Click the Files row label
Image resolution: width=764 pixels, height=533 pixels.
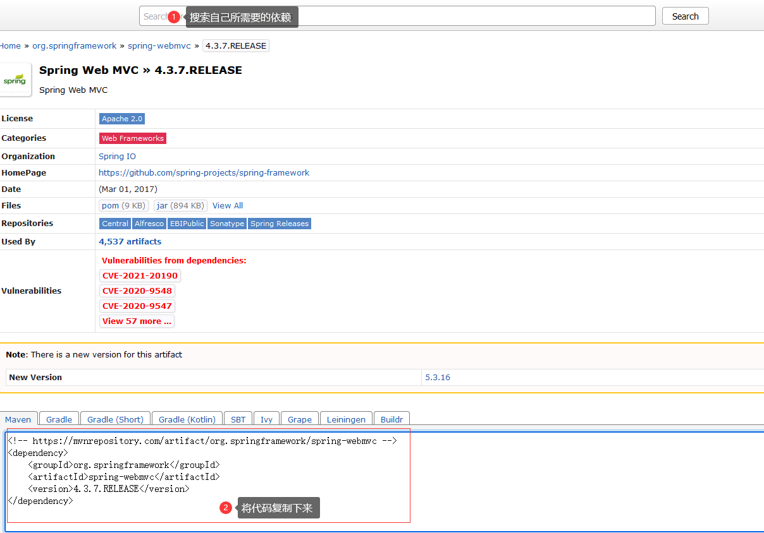(x=11, y=206)
